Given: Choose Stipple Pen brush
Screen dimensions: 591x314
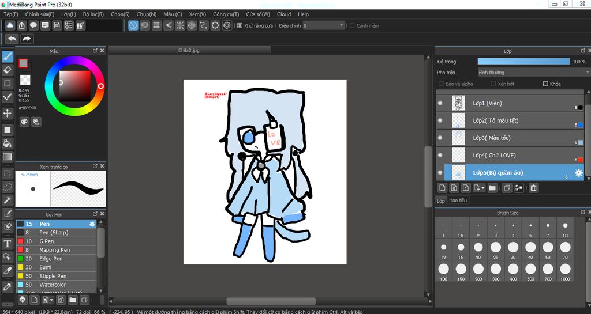Looking at the screenshot, I should [56, 276].
